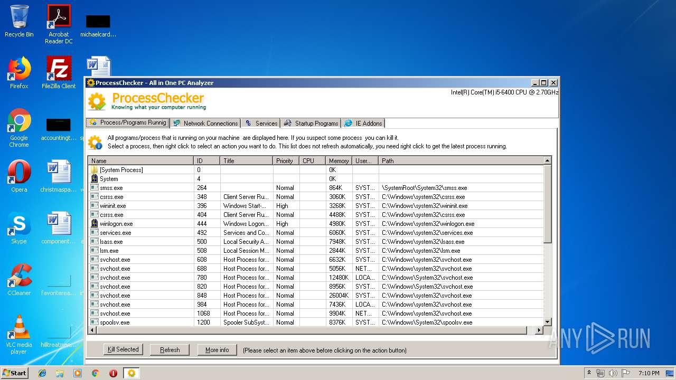Click the network tray icon
This screenshot has height=380, width=676.
point(600,373)
